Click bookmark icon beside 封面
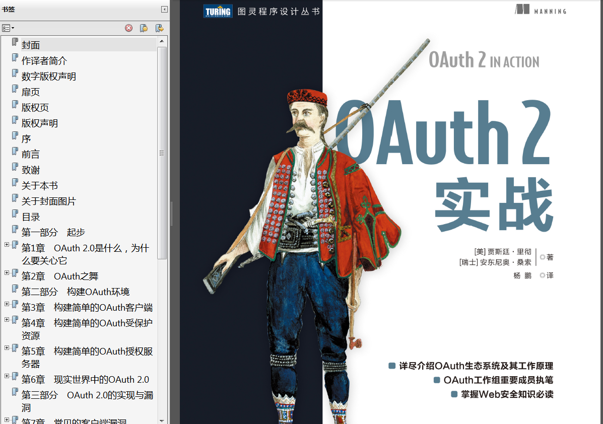This screenshot has width=603, height=424. coord(15,41)
